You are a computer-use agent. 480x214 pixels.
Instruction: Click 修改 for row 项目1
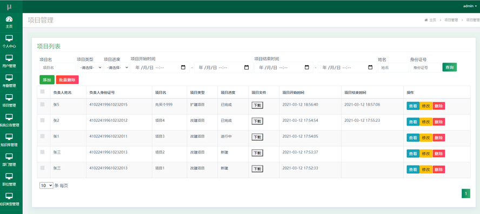tap(426, 169)
